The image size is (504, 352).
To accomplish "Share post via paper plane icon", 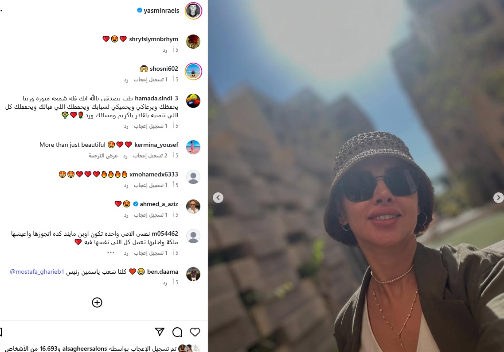I will point(160,332).
